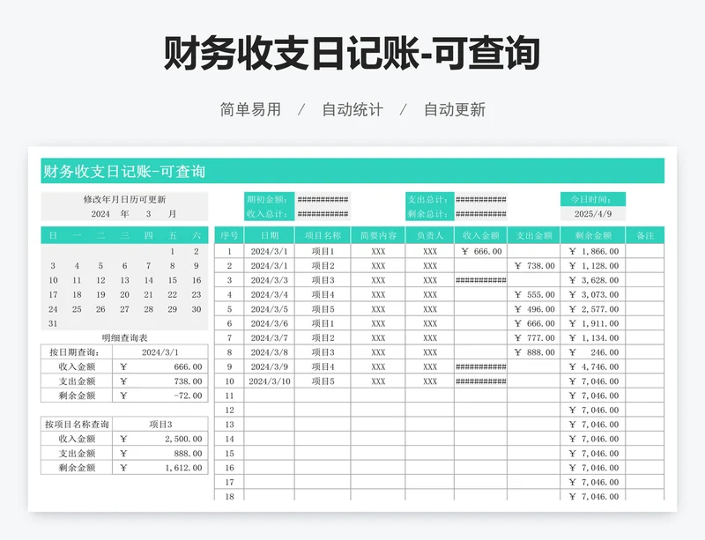Click the 2,500.00 project income value
Screen dimensions: 705x540
click(184, 439)
